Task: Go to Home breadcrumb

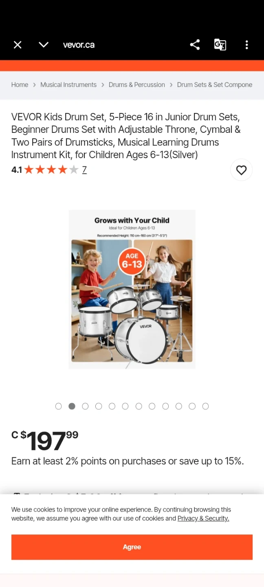Action: [20, 85]
